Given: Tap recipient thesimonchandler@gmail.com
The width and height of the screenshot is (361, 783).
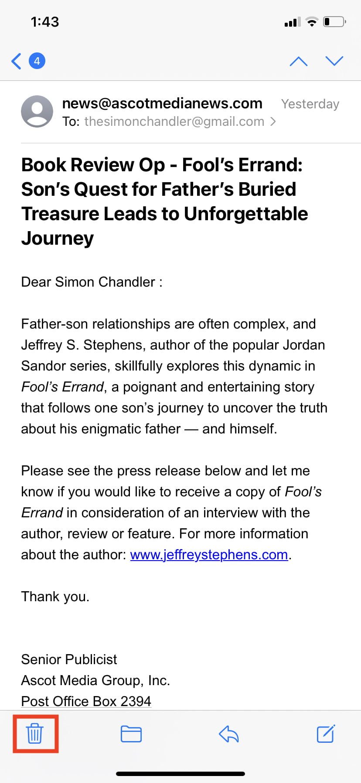Looking at the screenshot, I should point(174,121).
